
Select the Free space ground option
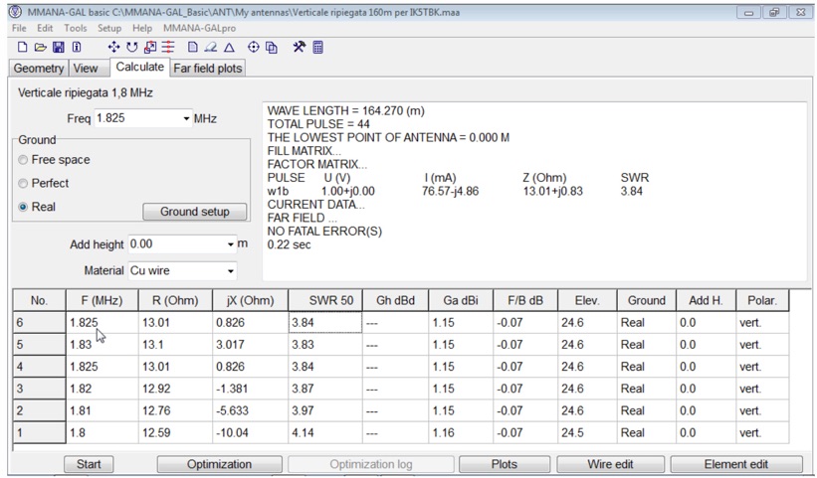[x=23, y=160]
